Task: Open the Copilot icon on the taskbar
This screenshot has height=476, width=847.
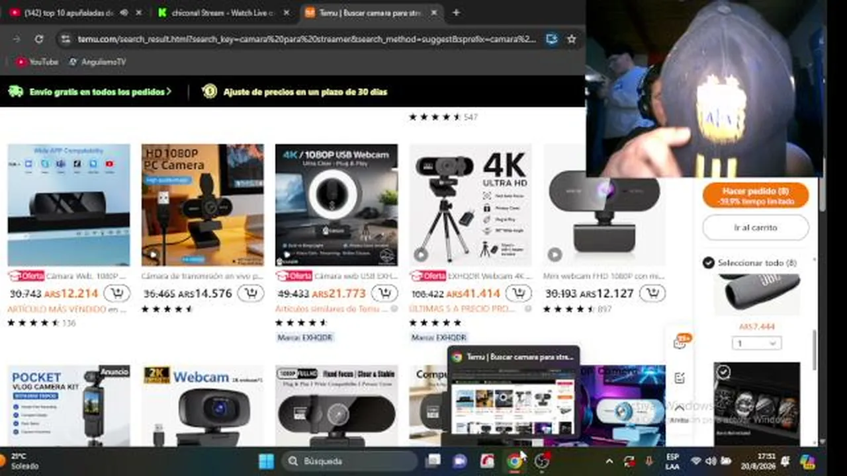Action: [x=807, y=461]
